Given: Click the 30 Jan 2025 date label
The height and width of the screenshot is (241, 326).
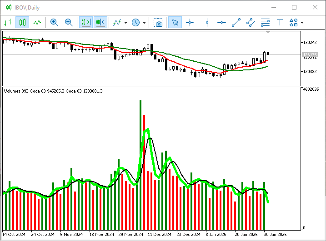Looking at the screenshot, I should click(275, 234).
